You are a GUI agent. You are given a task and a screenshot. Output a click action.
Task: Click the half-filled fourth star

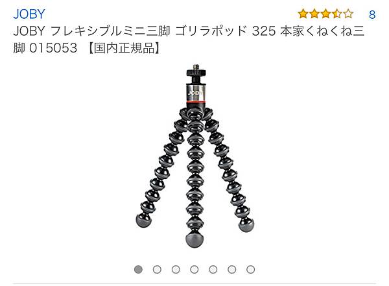(336, 14)
